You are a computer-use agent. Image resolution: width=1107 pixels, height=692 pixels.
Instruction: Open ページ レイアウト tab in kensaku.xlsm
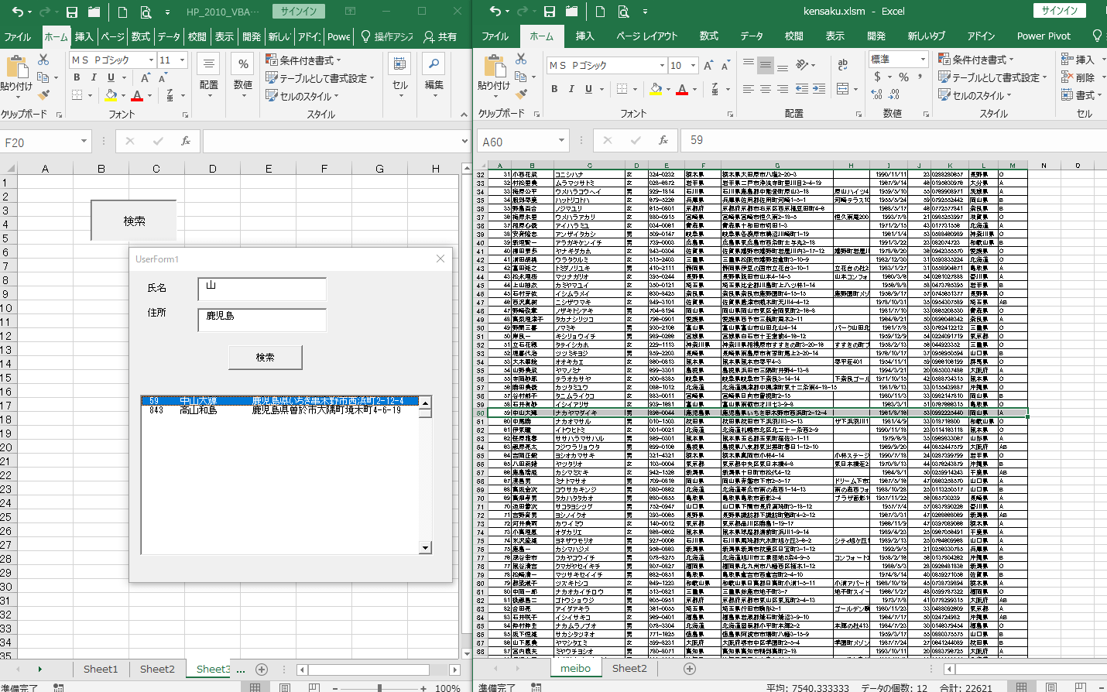646,36
